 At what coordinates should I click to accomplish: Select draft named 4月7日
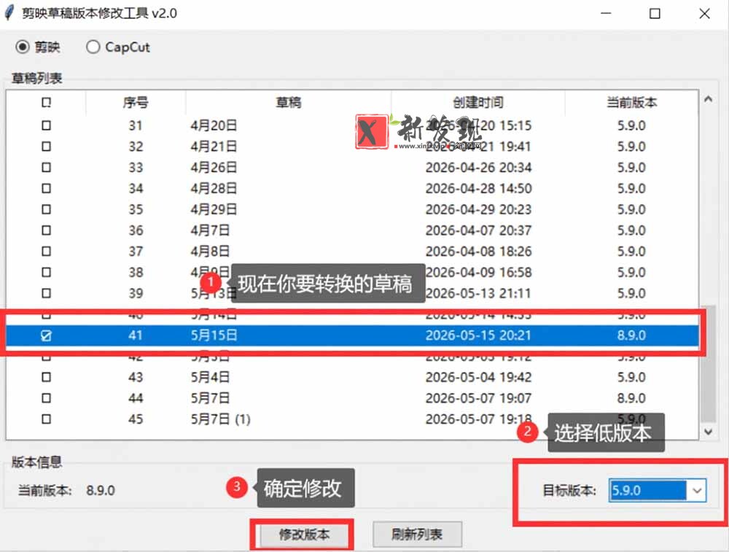[x=210, y=230]
